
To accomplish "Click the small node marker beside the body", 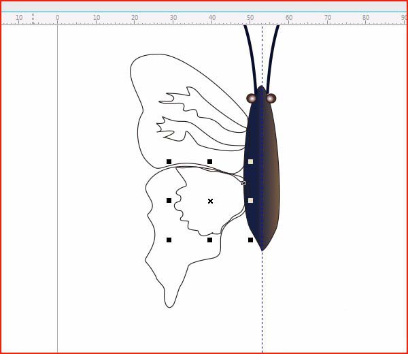I will point(243,183).
